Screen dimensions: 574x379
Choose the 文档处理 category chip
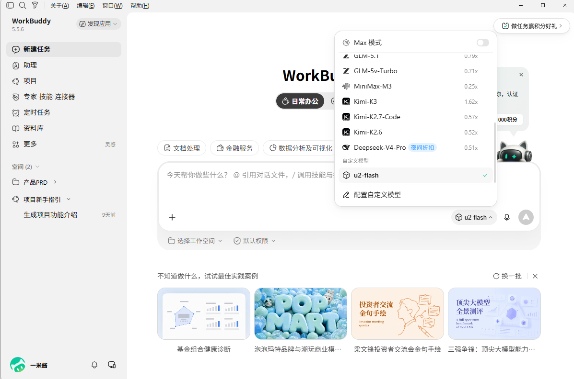182,148
